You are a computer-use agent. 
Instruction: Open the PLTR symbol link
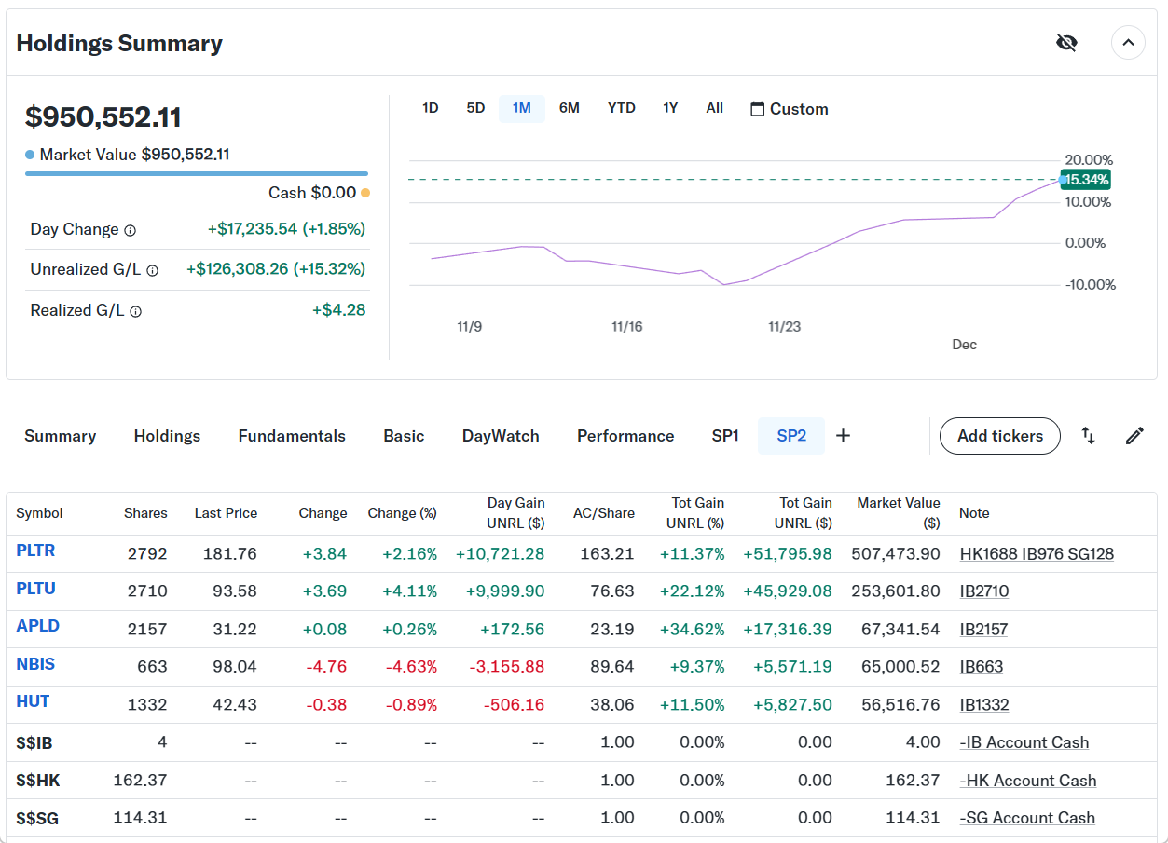pyautogui.click(x=35, y=551)
